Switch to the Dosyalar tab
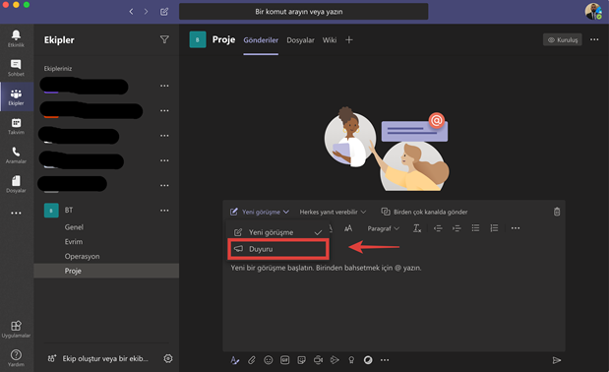Viewport: 609px width, 372px height. (x=300, y=40)
